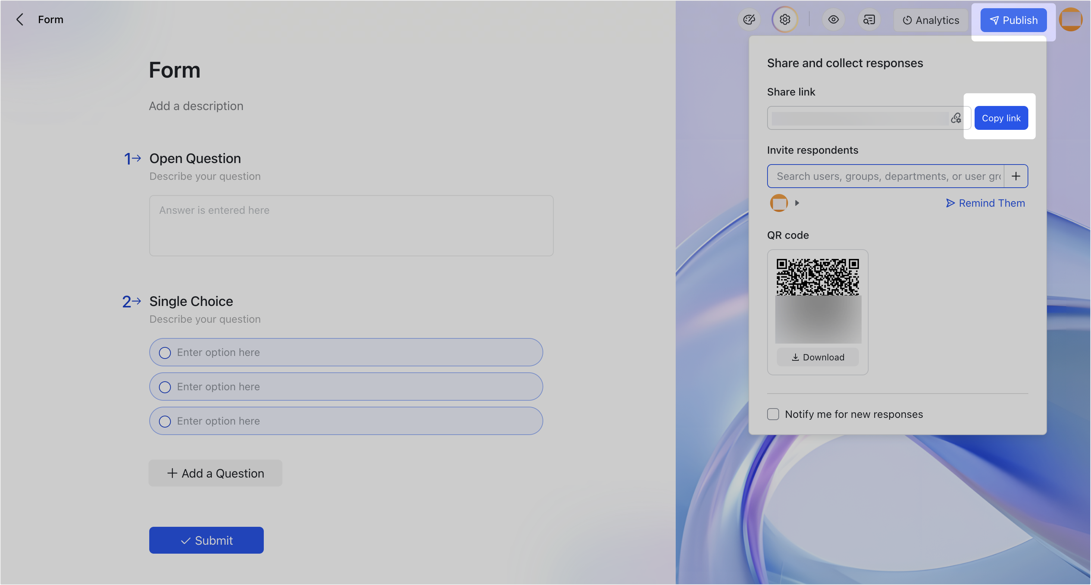Click the Remind Them link
This screenshot has width=1091, height=585.
pyautogui.click(x=985, y=203)
